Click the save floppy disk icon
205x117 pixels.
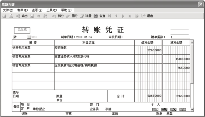(x=32, y=16)
